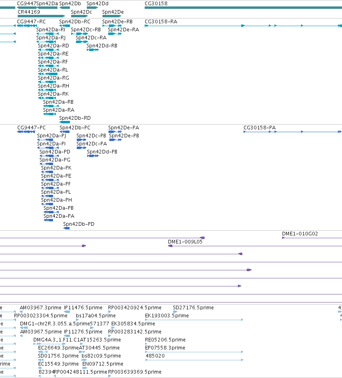Select the CR44169 gene label
The width and height of the screenshot is (342, 378).
(29, 12)
